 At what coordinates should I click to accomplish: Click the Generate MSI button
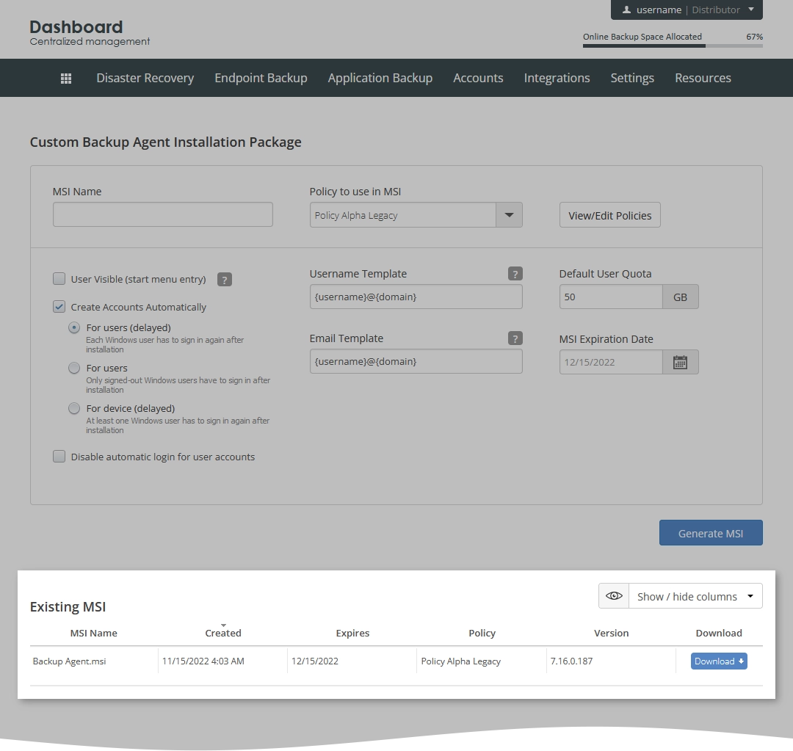pyautogui.click(x=711, y=533)
